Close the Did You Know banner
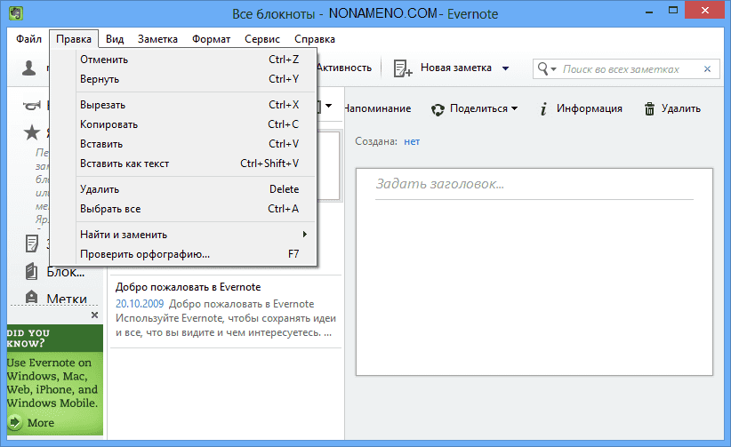 tap(95, 315)
